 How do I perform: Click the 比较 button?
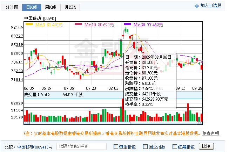(x=206, y=146)
